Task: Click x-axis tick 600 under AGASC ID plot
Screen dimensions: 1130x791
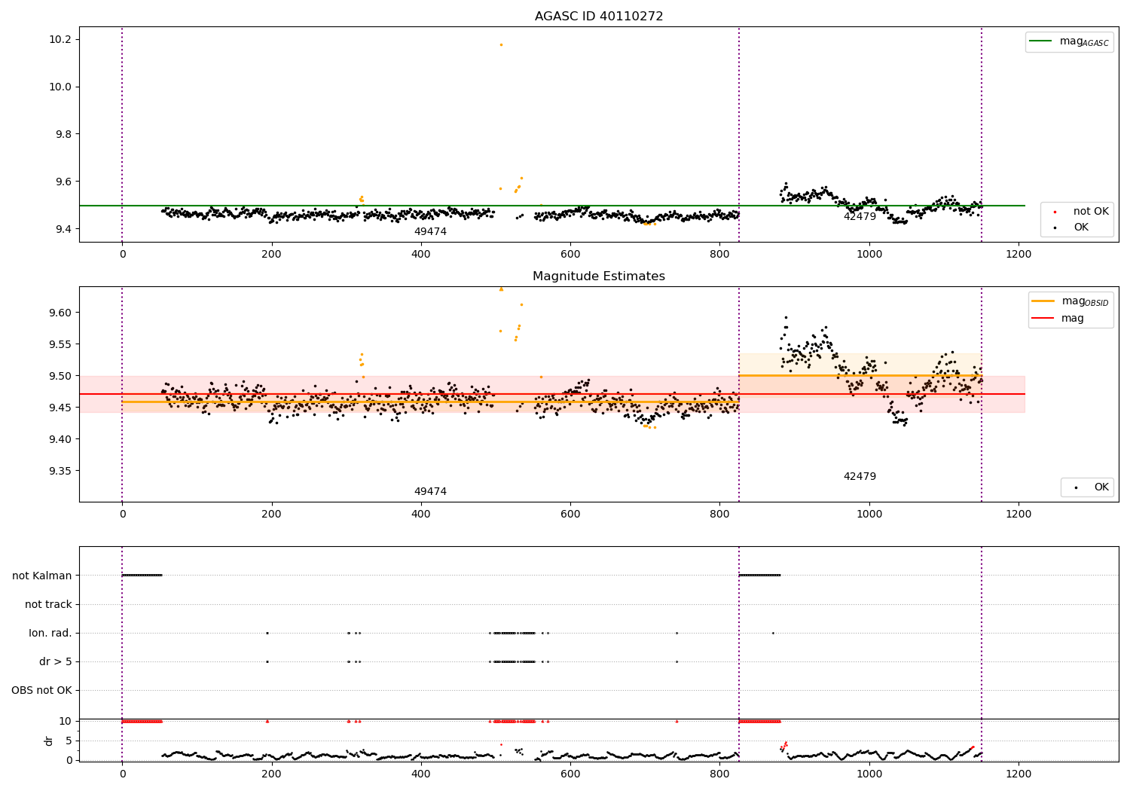Action: pyautogui.click(x=570, y=254)
